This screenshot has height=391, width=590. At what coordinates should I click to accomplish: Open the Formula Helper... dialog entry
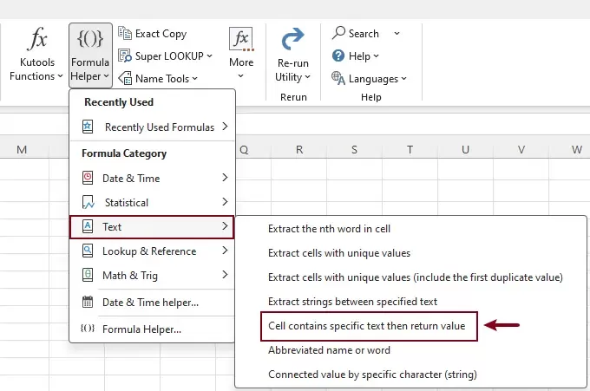pyautogui.click(x=152, y=329)
